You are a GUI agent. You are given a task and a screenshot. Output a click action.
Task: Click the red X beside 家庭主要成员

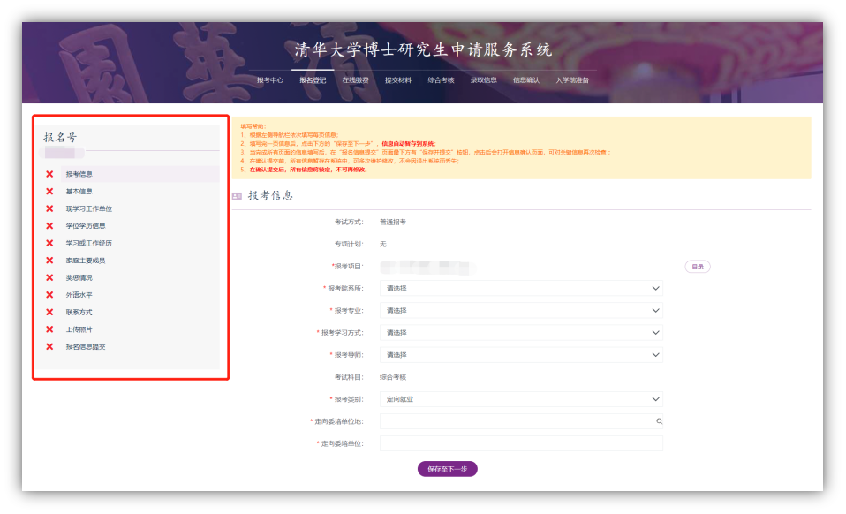point(49,261)
